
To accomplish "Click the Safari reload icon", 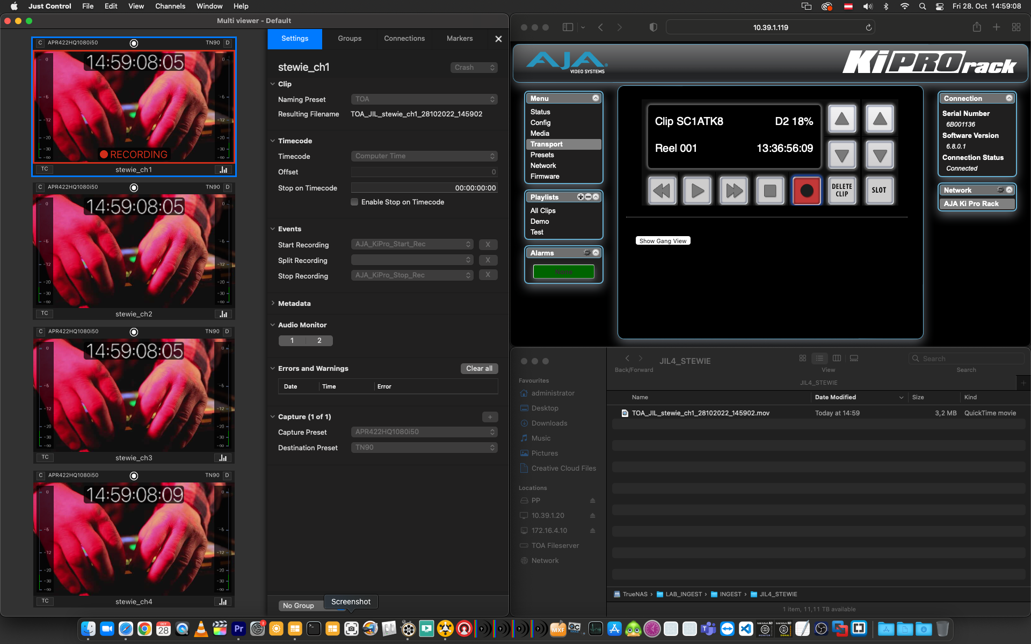I will point(868,27).
